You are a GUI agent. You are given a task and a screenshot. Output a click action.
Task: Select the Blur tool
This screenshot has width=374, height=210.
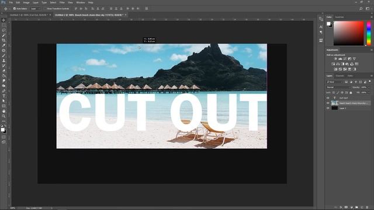(4, 81)
